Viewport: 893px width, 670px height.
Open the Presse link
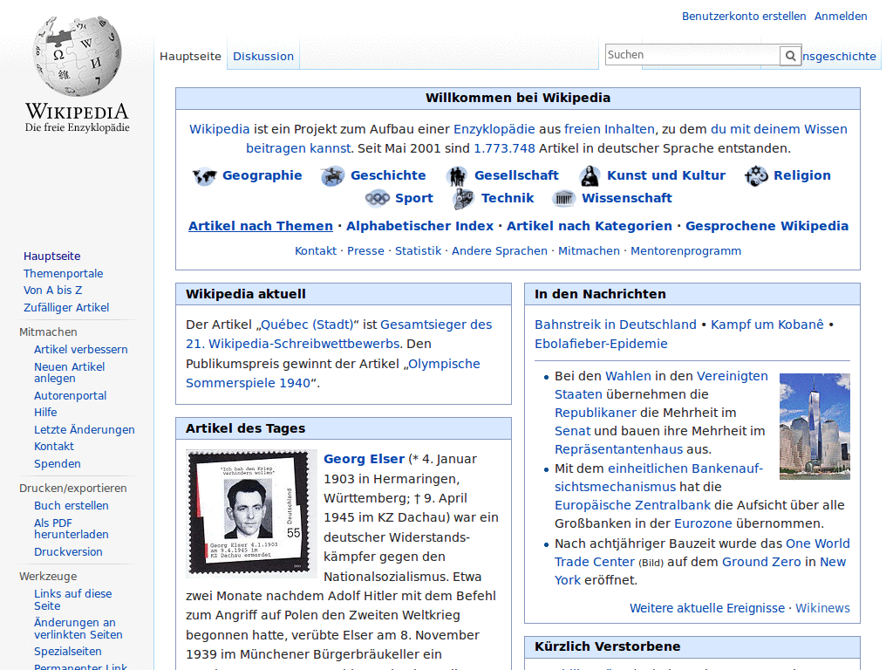[365, 251]
